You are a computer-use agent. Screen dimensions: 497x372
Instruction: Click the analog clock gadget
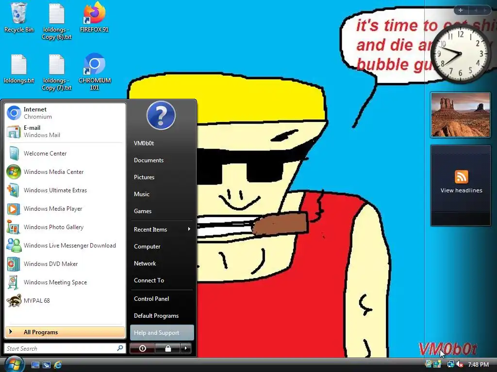460,54
